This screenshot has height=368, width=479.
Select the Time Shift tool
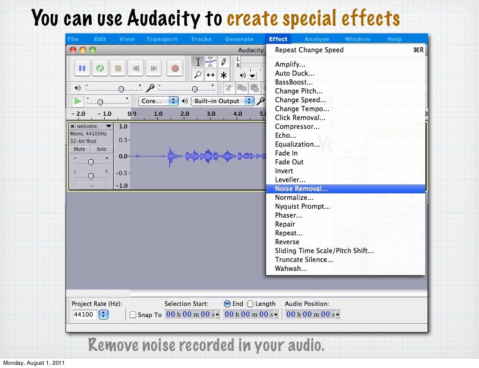click(210, 75)
